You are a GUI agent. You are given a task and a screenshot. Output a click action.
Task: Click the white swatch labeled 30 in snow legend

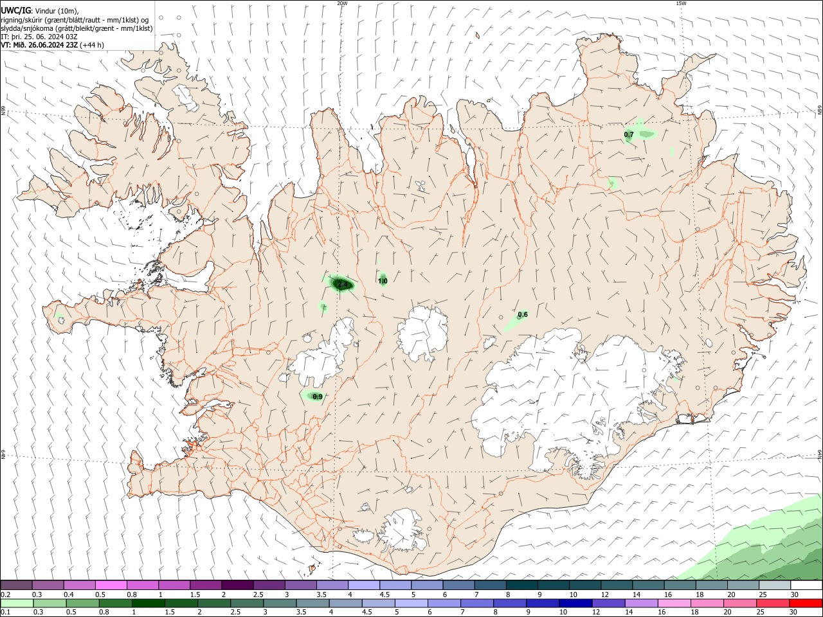(806, 585)
